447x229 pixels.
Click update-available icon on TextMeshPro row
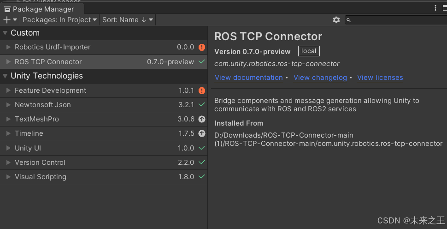(202, 119)
